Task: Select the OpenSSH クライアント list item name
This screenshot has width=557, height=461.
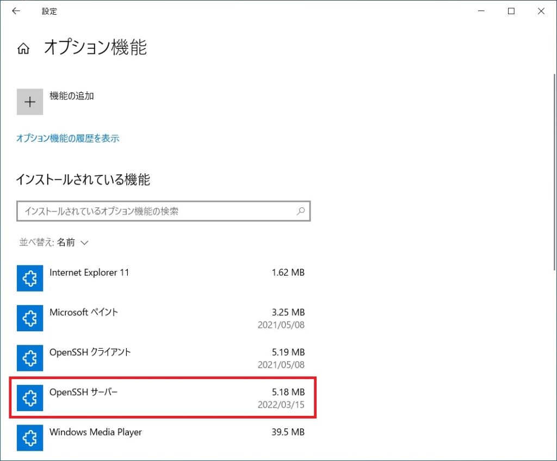Action: click(x=90, y=352)
